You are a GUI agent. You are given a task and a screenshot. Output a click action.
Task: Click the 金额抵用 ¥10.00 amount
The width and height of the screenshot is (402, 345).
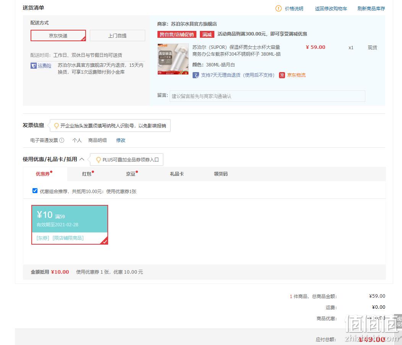click(60, 272)
